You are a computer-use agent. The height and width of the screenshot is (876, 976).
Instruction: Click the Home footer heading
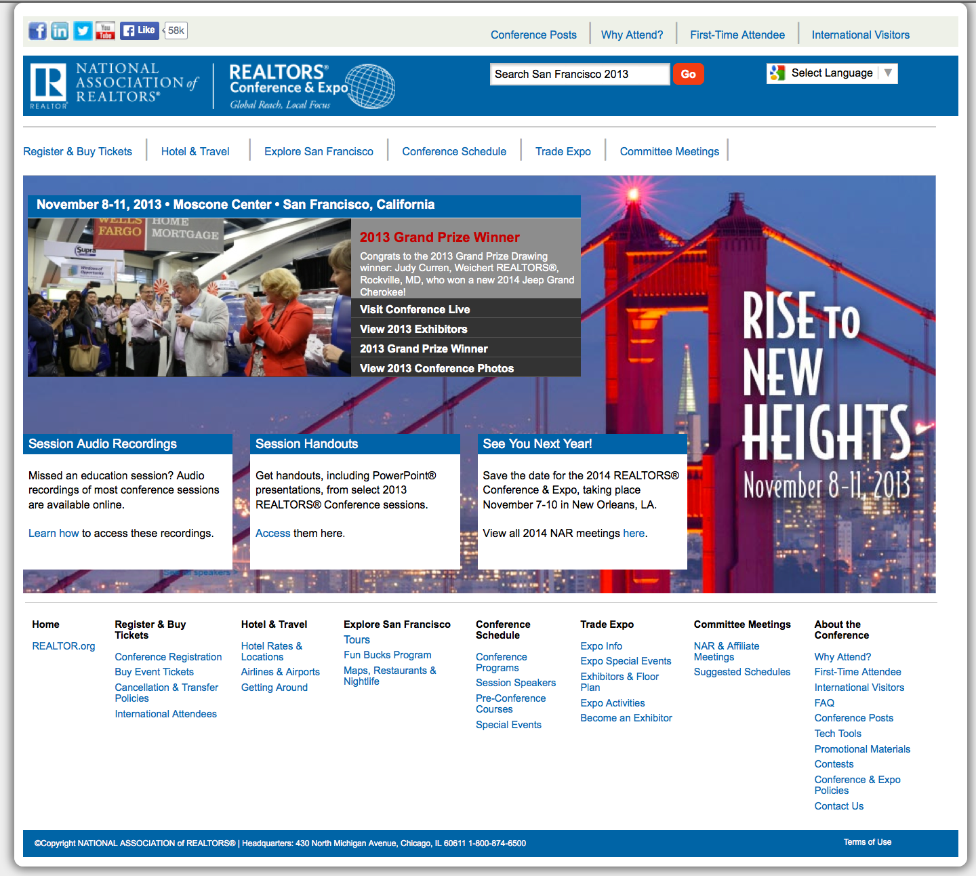point(45,624)
